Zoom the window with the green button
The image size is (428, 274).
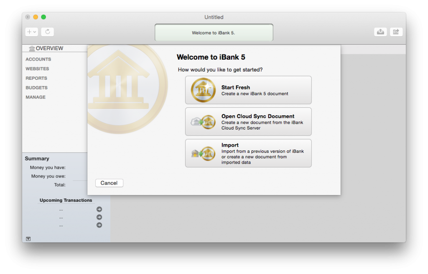click(43, 17)
